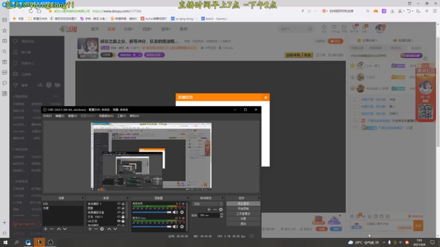
Task: Toggle visibility of 游戏捕获 2 source
Action: (119, 204)
